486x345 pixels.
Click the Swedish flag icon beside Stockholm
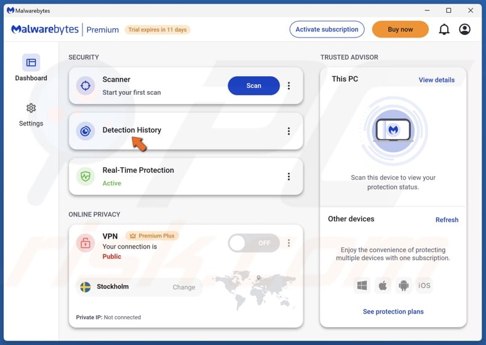tap(86, 287)
